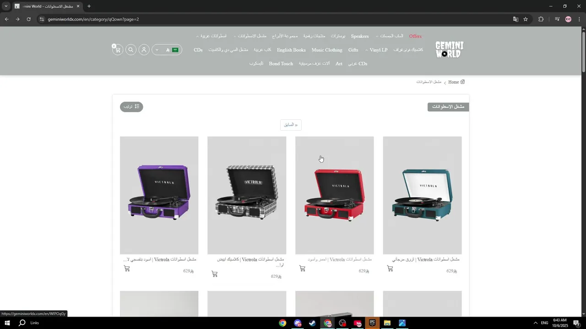586x329 pixels.
Task: Open the Gemini World logo homepage
Action: coord(449,50)
